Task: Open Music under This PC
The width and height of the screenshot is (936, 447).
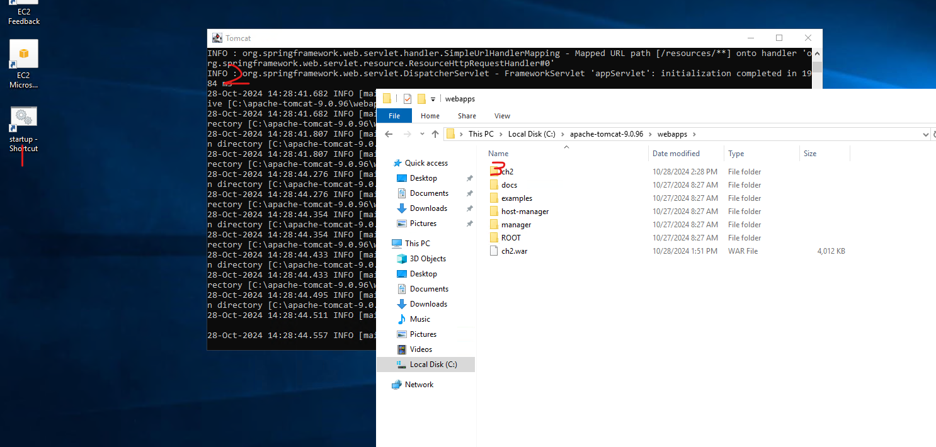Action: point(420,319)
